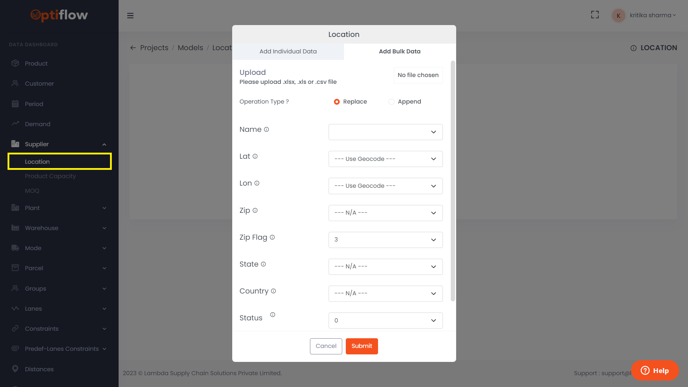688x387 pixels.
Task: Open Product Capacity submenu item
Action: tap(51, 176)
